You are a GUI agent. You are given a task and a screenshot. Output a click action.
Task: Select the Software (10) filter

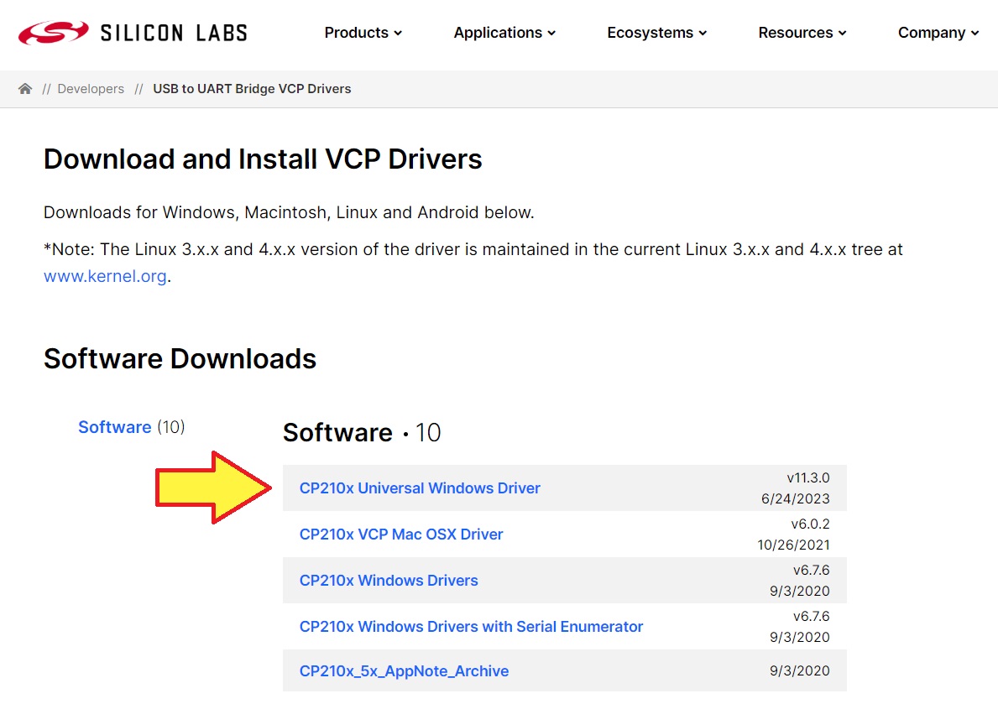click(115, 427)
